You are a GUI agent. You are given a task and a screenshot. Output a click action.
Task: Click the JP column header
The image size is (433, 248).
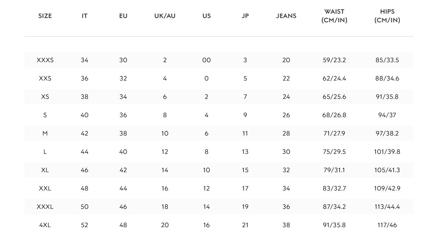[x=245, y=16]
